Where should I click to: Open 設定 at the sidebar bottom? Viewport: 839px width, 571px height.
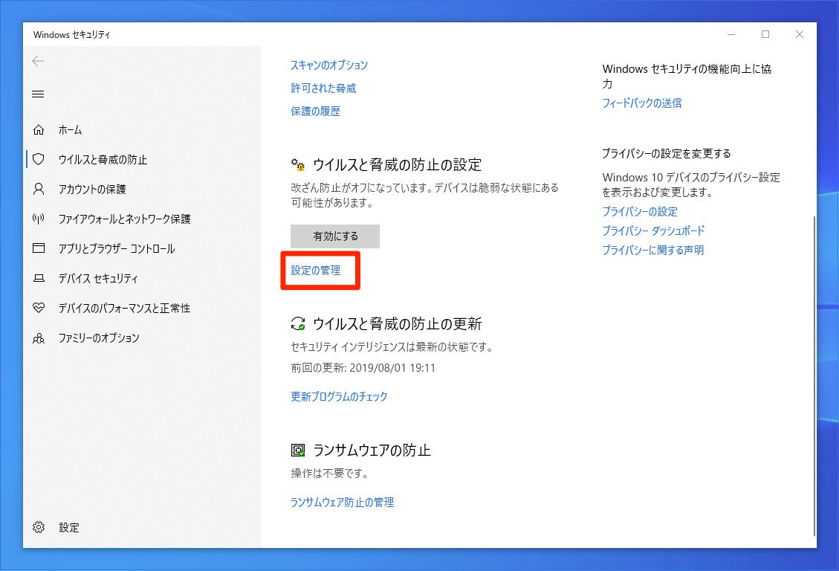coord(69,528)
